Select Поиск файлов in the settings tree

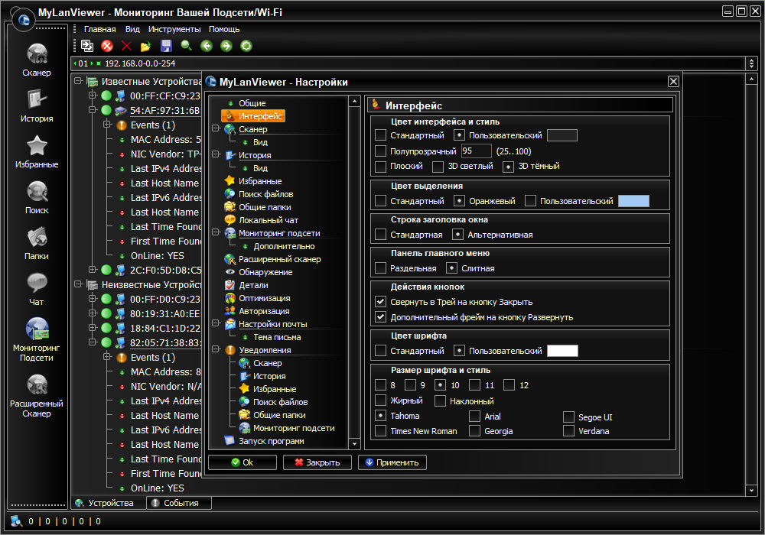click(266, 194)
